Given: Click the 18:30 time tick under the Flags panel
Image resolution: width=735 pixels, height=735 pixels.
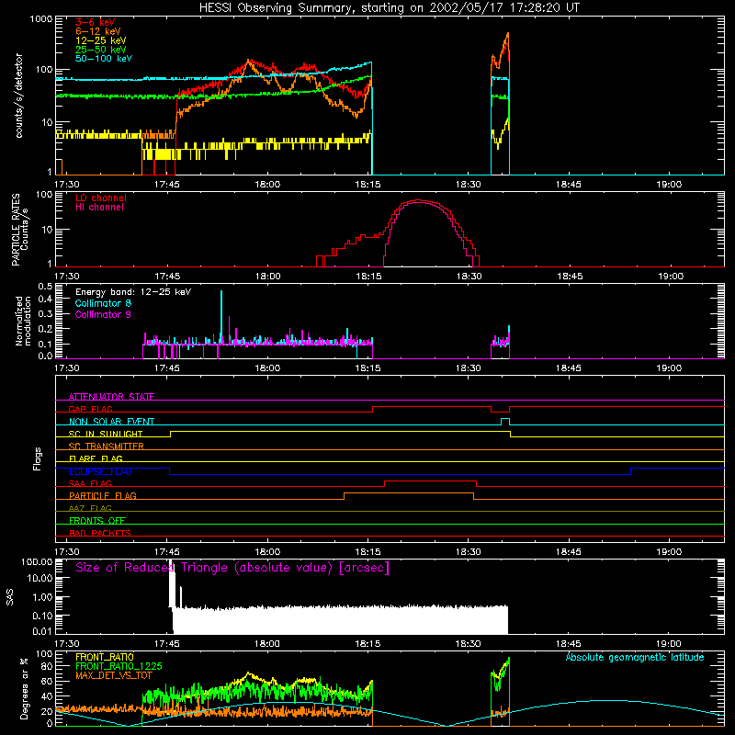Looking at the screenshot, I should [469, 552].
